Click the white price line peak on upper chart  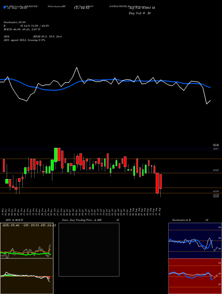[x=76, y=68]
